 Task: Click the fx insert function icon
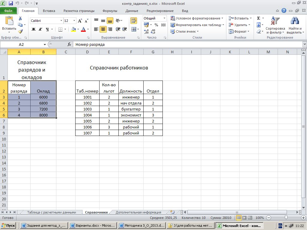[69, 45]
